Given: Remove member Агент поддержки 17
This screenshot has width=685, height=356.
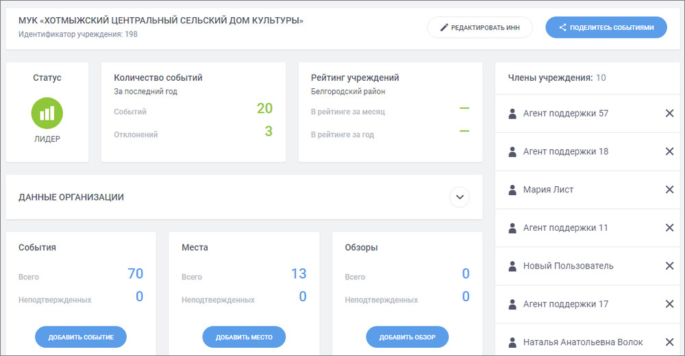Looking at the screenshot, I should tap(669, 304).
